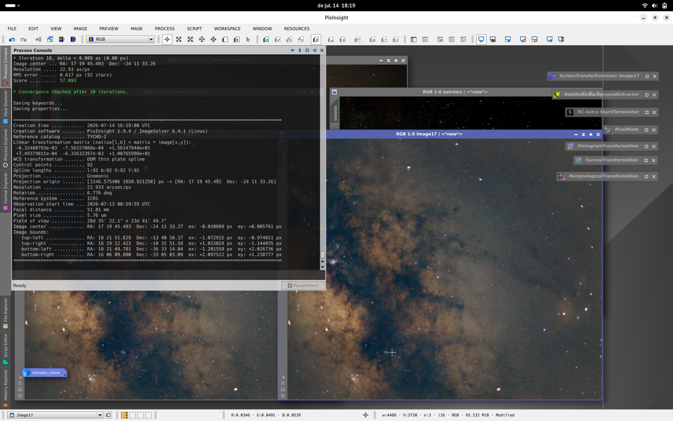
Task: Click the monitor with red X icon
Action: pos(523,39)
